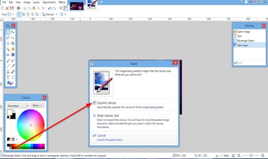
Task: Enable Subtract selection mode
Action: click(28, 14)
